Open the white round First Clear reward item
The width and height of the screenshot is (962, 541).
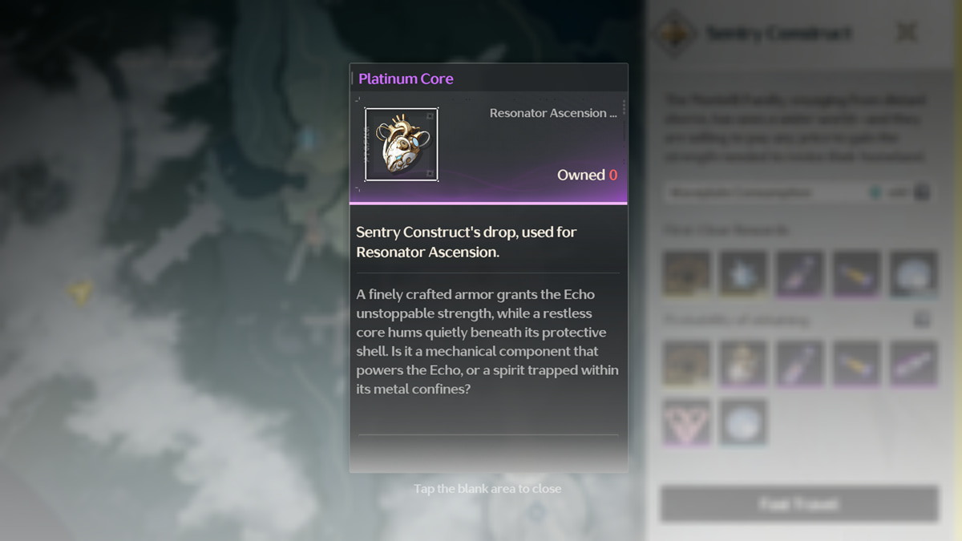913,273
